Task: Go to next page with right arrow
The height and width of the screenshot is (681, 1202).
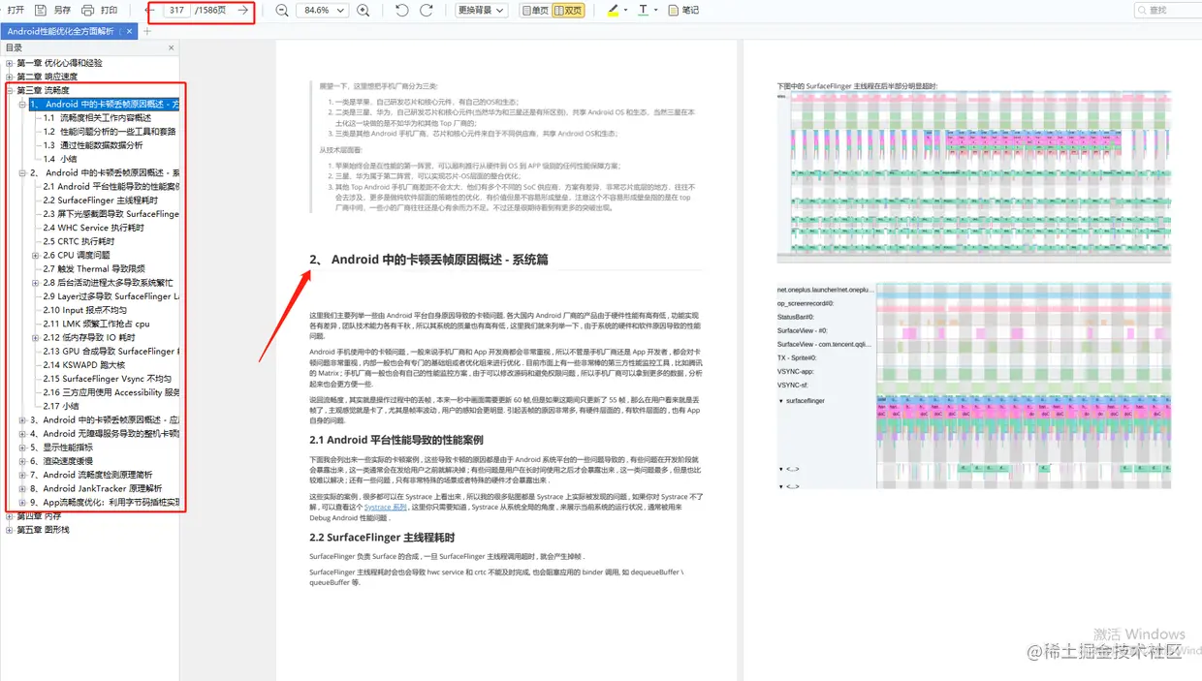Action: (x=242, y=10)
